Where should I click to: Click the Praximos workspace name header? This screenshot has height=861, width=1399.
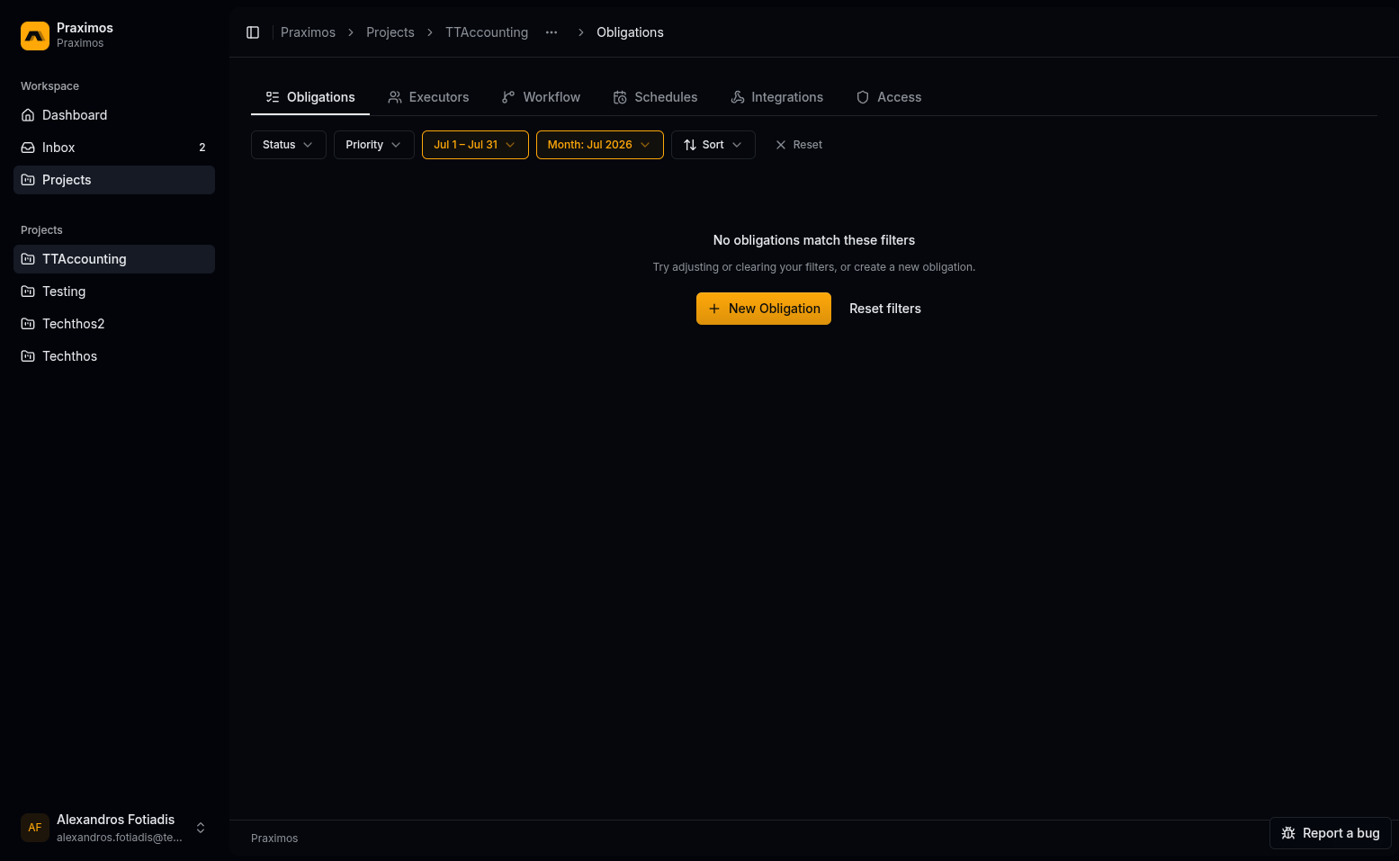tap(85, 28)
